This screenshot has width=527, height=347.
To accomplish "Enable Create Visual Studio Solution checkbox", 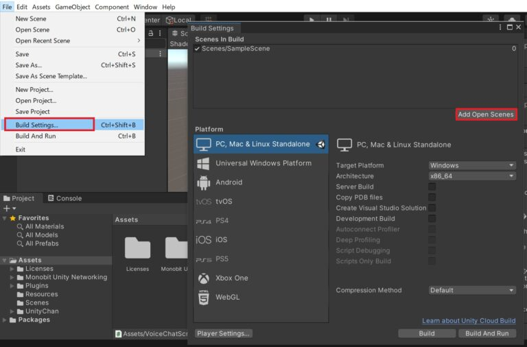I will [x=432, y=208].
